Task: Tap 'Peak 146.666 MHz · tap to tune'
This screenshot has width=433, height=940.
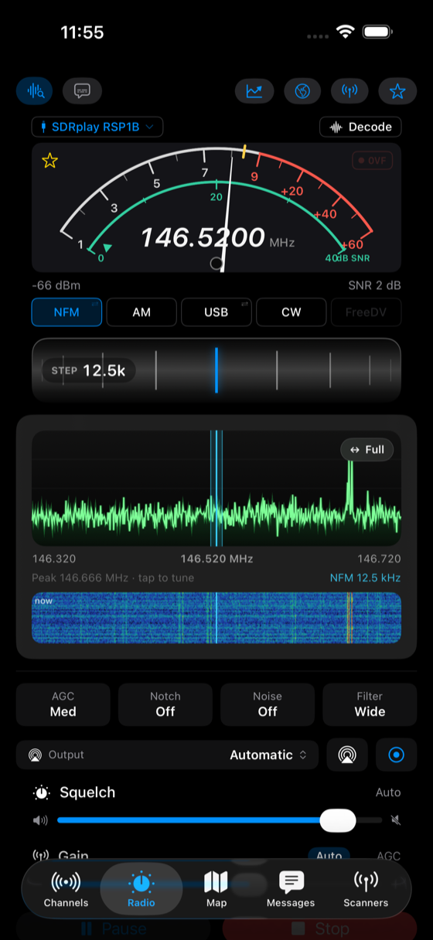Action: pos(113,577)
